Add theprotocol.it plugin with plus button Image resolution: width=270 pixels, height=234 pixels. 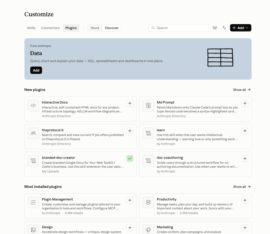click(130, 131)
